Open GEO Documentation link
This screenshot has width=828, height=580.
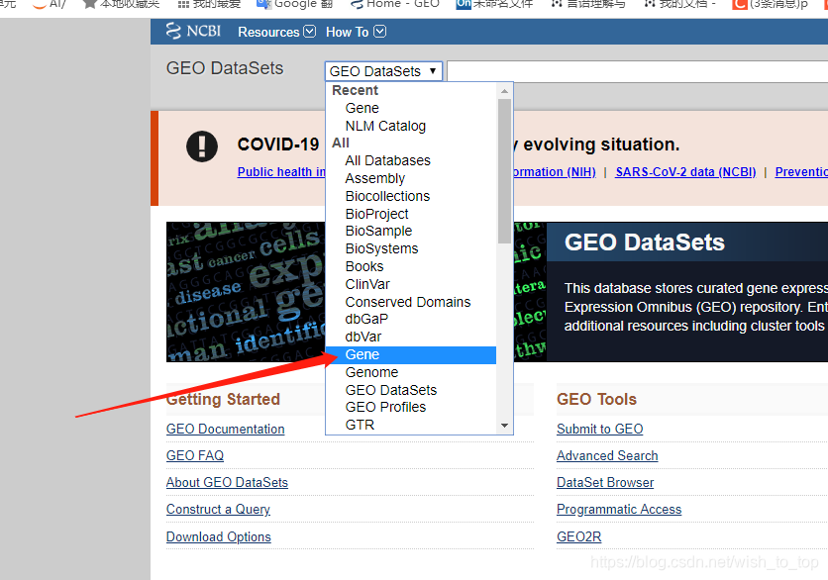click(x=225, y=430)
